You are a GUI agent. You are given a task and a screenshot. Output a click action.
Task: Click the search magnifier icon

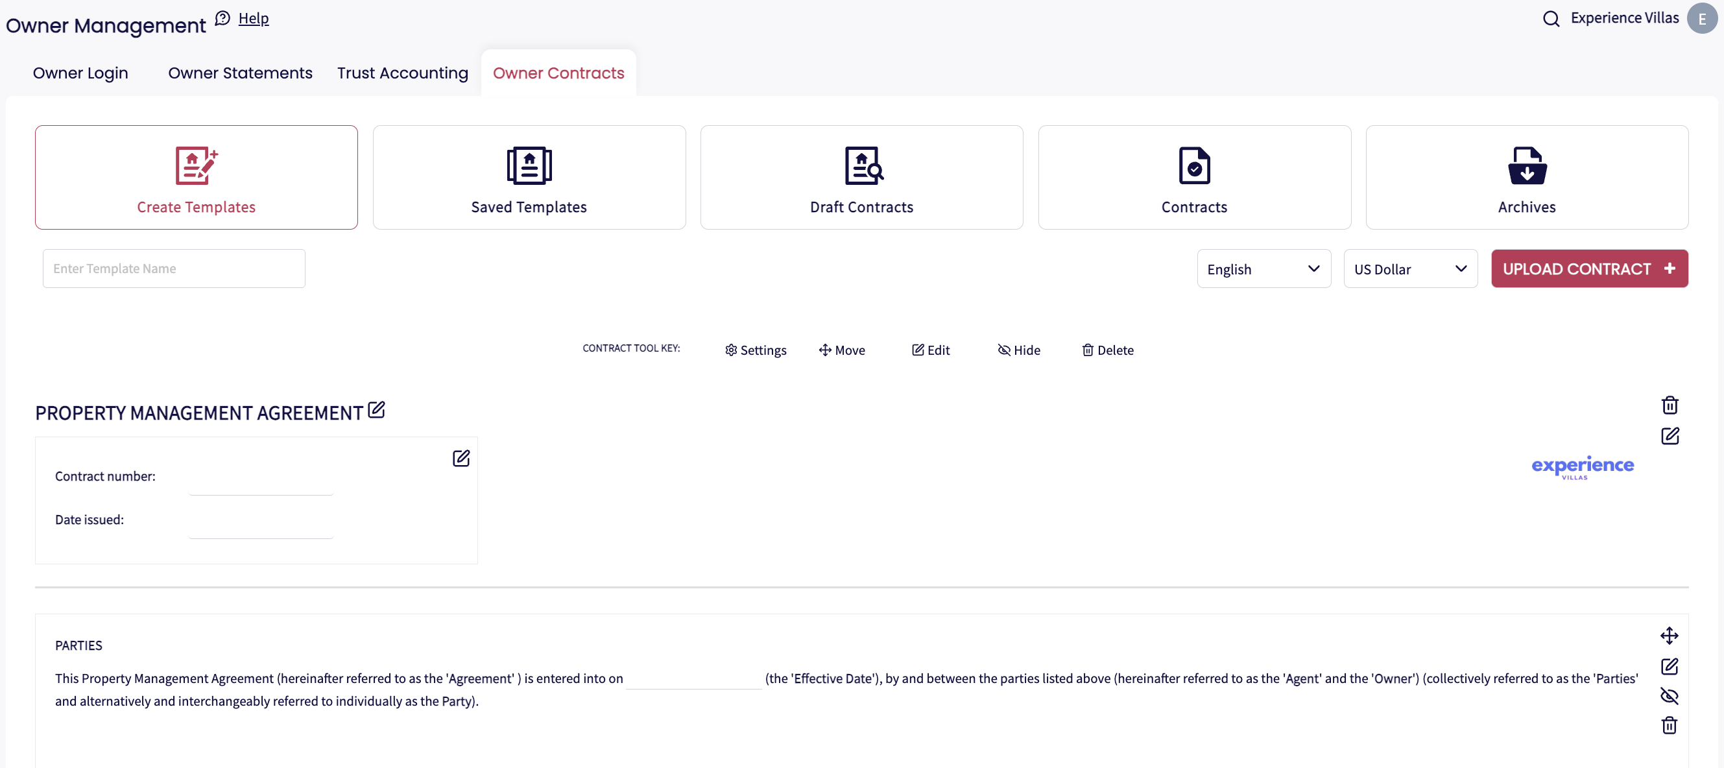1551,19
